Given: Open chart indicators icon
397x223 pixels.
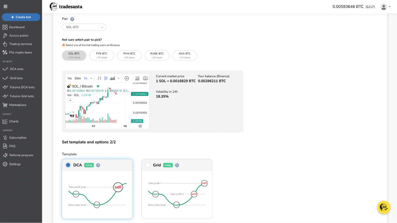Looking at the screenshot, I should point(137,78).
